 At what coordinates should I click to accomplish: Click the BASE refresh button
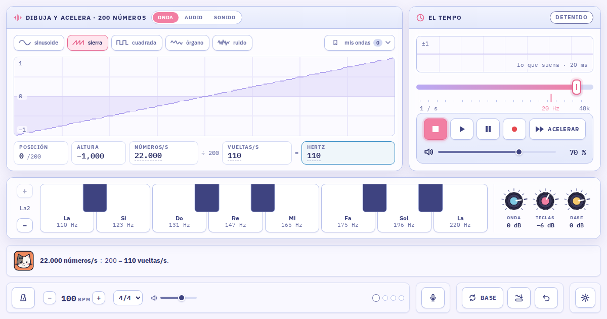[x=483, y=298]
